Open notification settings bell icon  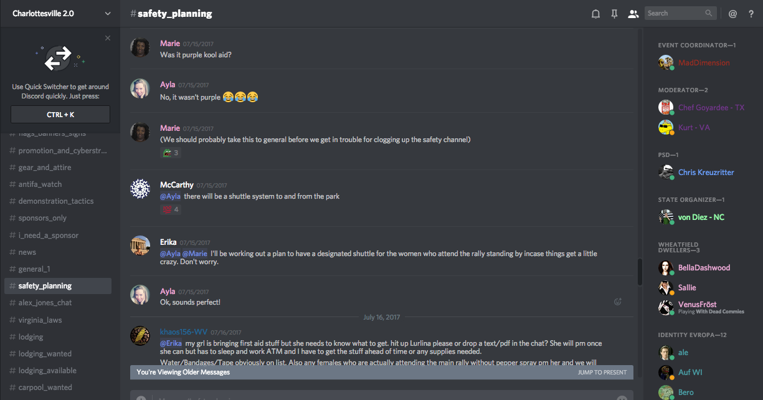pos(595,14)
